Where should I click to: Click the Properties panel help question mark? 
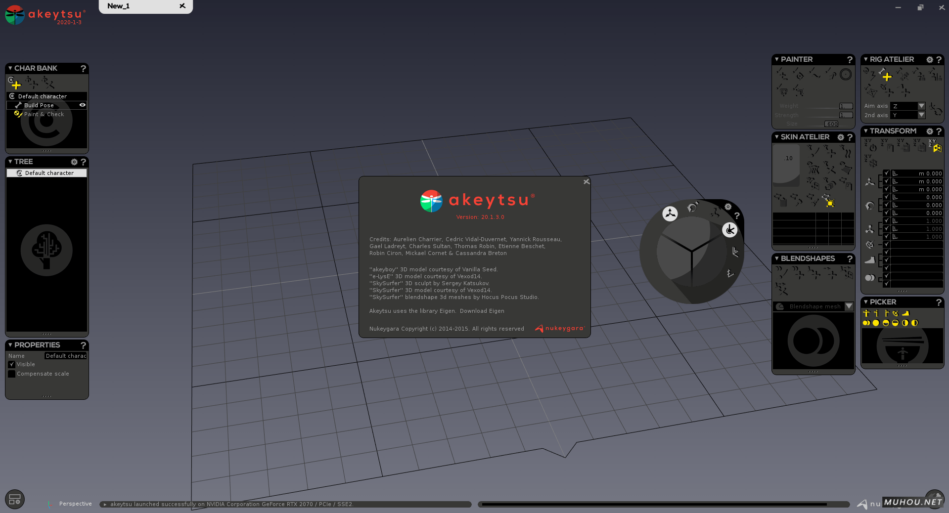click(x=83, y=345)
